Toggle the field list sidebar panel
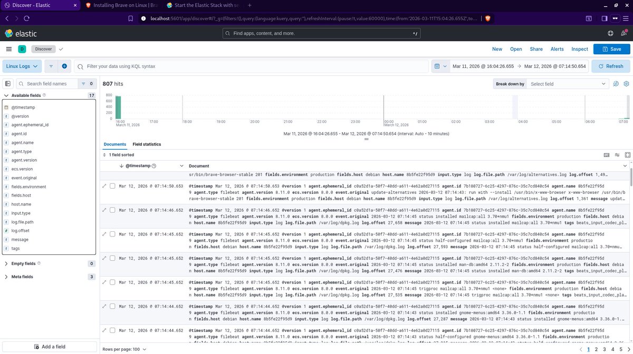633x354 pixels. point(8,83)
